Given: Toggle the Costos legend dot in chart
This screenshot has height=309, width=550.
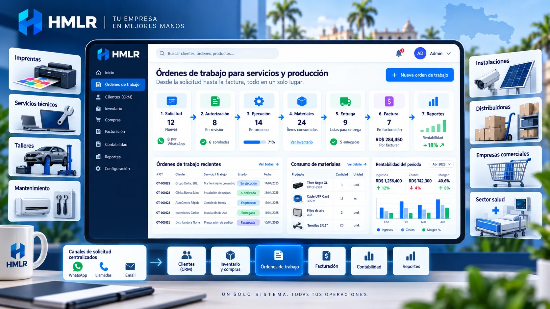Looking at the screenshot, I should [x=403, y=230].
